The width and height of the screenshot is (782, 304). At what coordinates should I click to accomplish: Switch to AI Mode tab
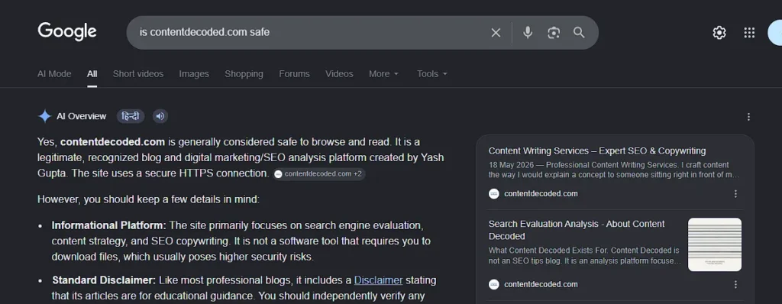(x=54, y=74)
